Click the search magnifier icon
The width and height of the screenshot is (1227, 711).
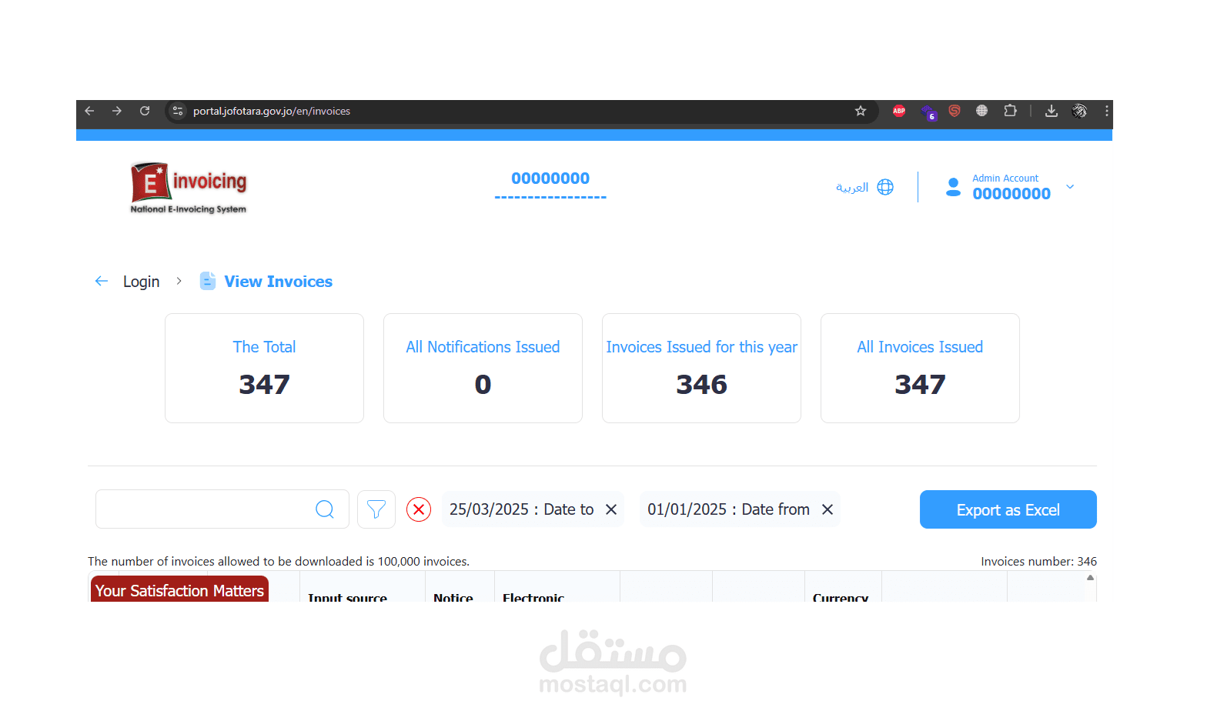325,509
